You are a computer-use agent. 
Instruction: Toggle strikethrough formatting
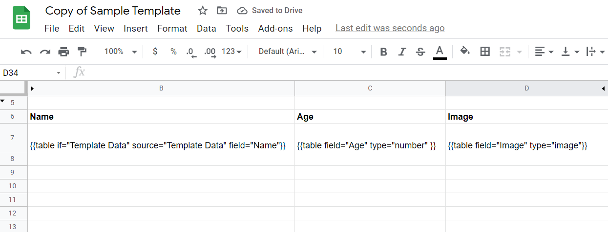420,52
